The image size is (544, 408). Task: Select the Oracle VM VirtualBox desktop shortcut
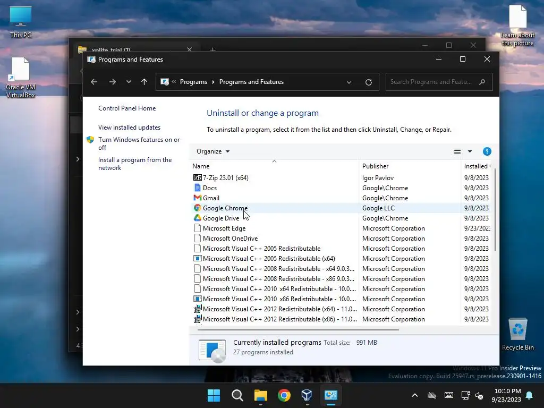pyautogui.click(x=21, y=78)
